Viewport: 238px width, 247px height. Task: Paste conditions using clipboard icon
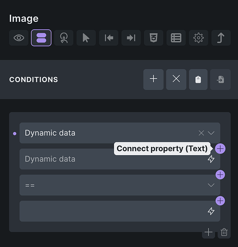pos(198,80)
